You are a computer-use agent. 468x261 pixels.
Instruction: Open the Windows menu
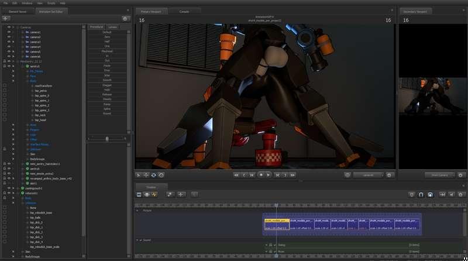point(27,3)
